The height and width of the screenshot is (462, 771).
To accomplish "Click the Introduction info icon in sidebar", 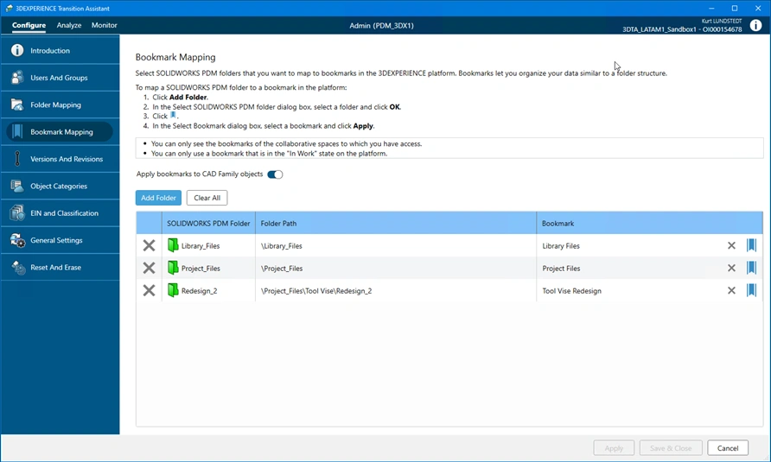I will 17,50.
